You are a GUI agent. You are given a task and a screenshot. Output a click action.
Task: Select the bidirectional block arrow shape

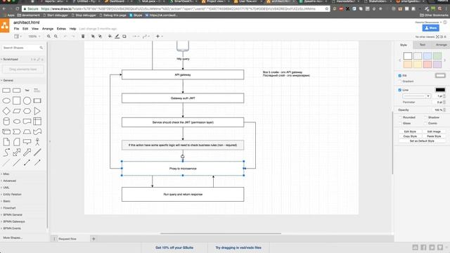pyautogui.click(x=17, y=152)
